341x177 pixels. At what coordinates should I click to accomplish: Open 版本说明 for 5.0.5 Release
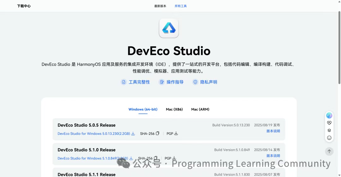(x=273, y=131)
